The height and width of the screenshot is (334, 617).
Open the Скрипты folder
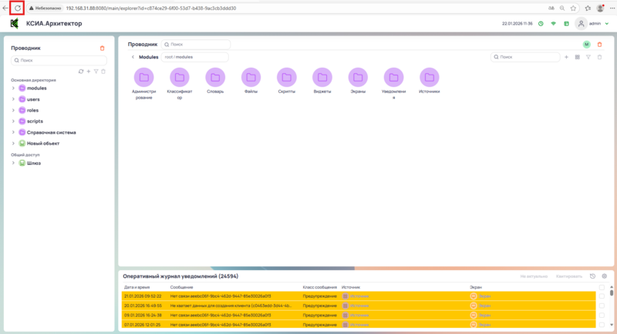coord(286,78)
